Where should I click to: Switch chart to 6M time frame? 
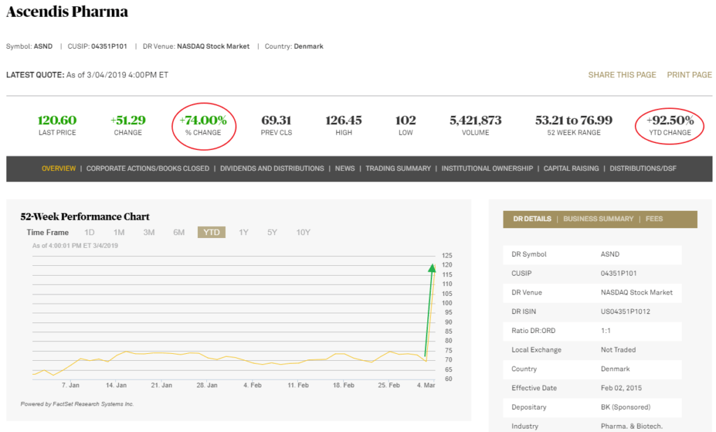179,232
